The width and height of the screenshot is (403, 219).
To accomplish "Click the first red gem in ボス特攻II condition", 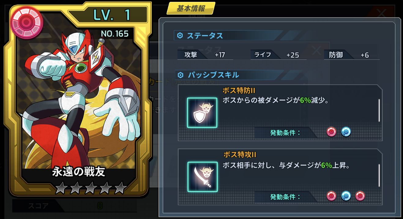I will (x=331, y=196).
